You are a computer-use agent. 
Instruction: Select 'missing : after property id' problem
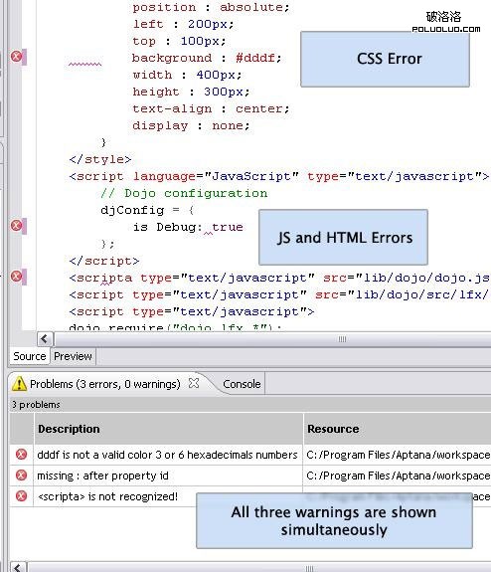[x=102, y=476]
